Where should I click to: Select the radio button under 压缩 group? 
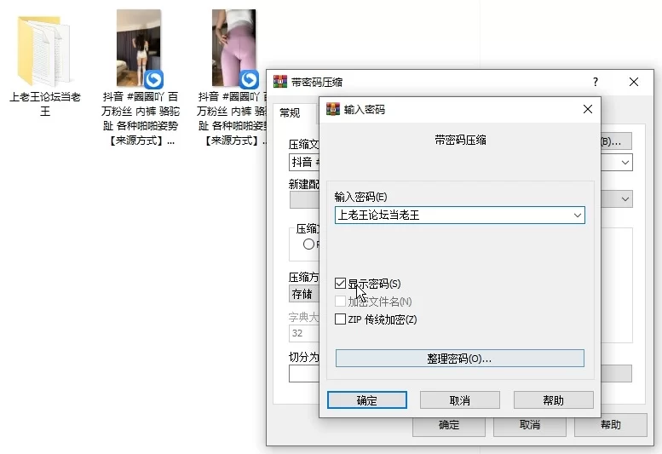coord(308,244)
